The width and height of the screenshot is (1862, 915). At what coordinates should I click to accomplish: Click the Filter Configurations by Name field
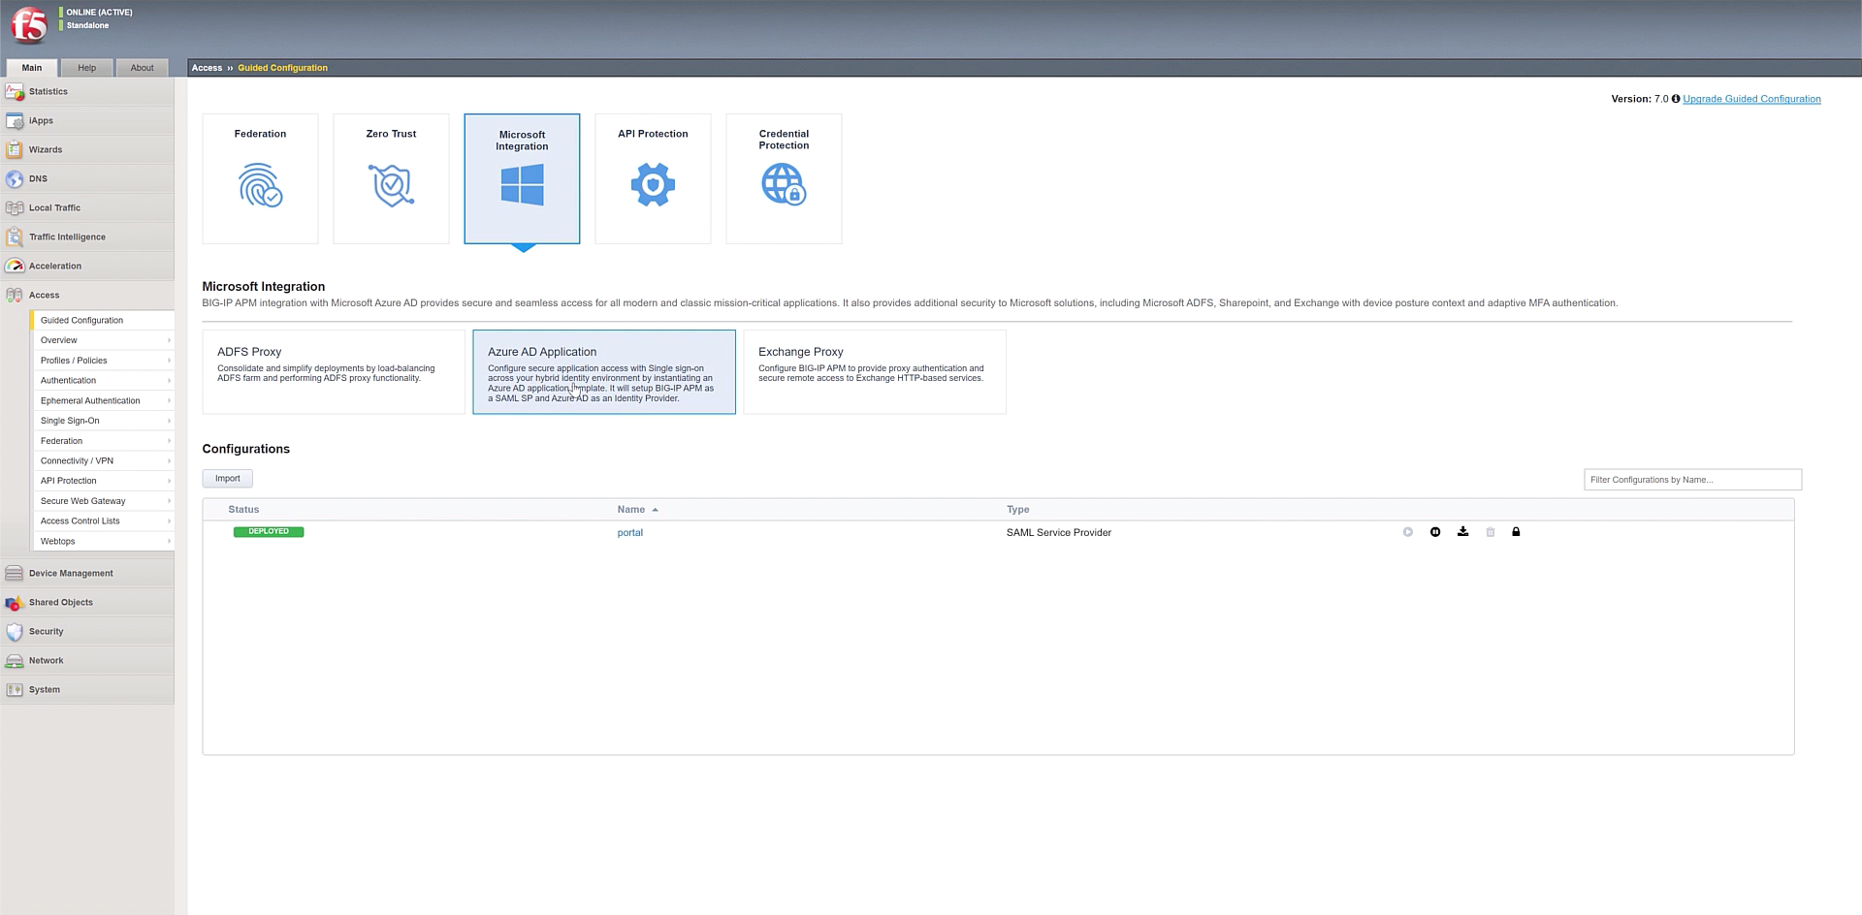point(1691,480)
